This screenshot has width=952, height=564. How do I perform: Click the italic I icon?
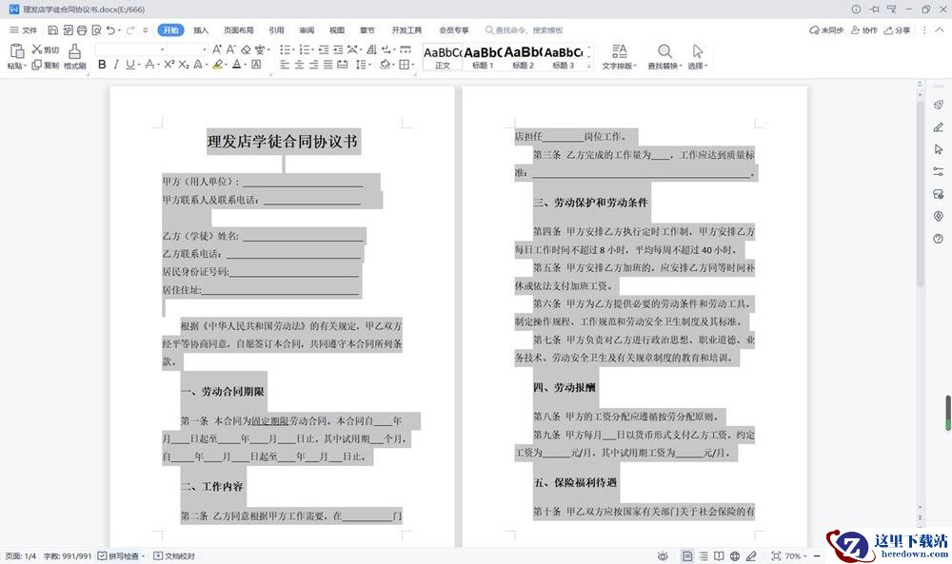[117, 65]
